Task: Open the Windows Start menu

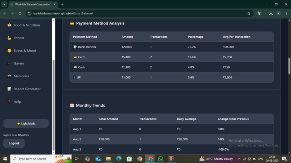Action: coord(5,159)
